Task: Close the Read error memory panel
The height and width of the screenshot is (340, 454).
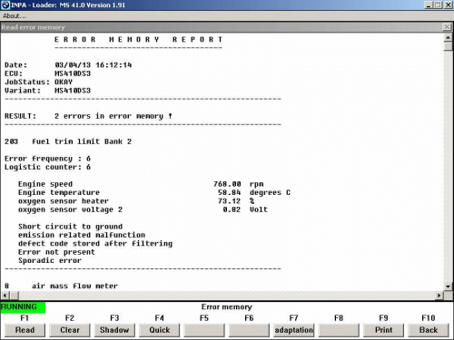Action: [x=447, y=27]
